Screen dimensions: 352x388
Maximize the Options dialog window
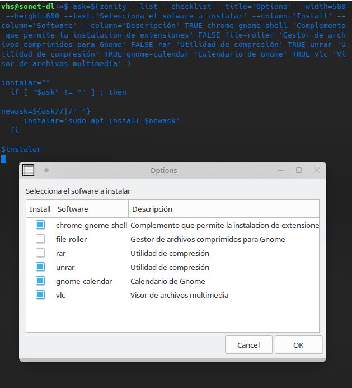pyautogui.click(x=299, y=170)
